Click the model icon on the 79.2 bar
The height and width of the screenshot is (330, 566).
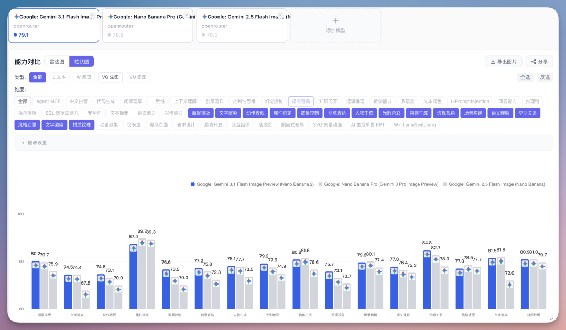pos(264,268)
